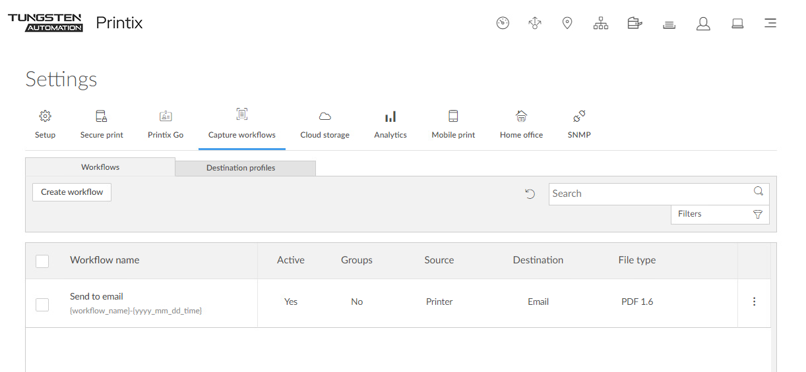Open the dashboard gauge icon
Screen dimensions: 806x372
pos(503,24)
